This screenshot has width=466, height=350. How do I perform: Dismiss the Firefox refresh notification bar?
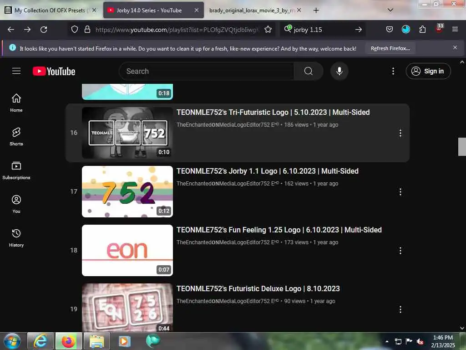455,47
